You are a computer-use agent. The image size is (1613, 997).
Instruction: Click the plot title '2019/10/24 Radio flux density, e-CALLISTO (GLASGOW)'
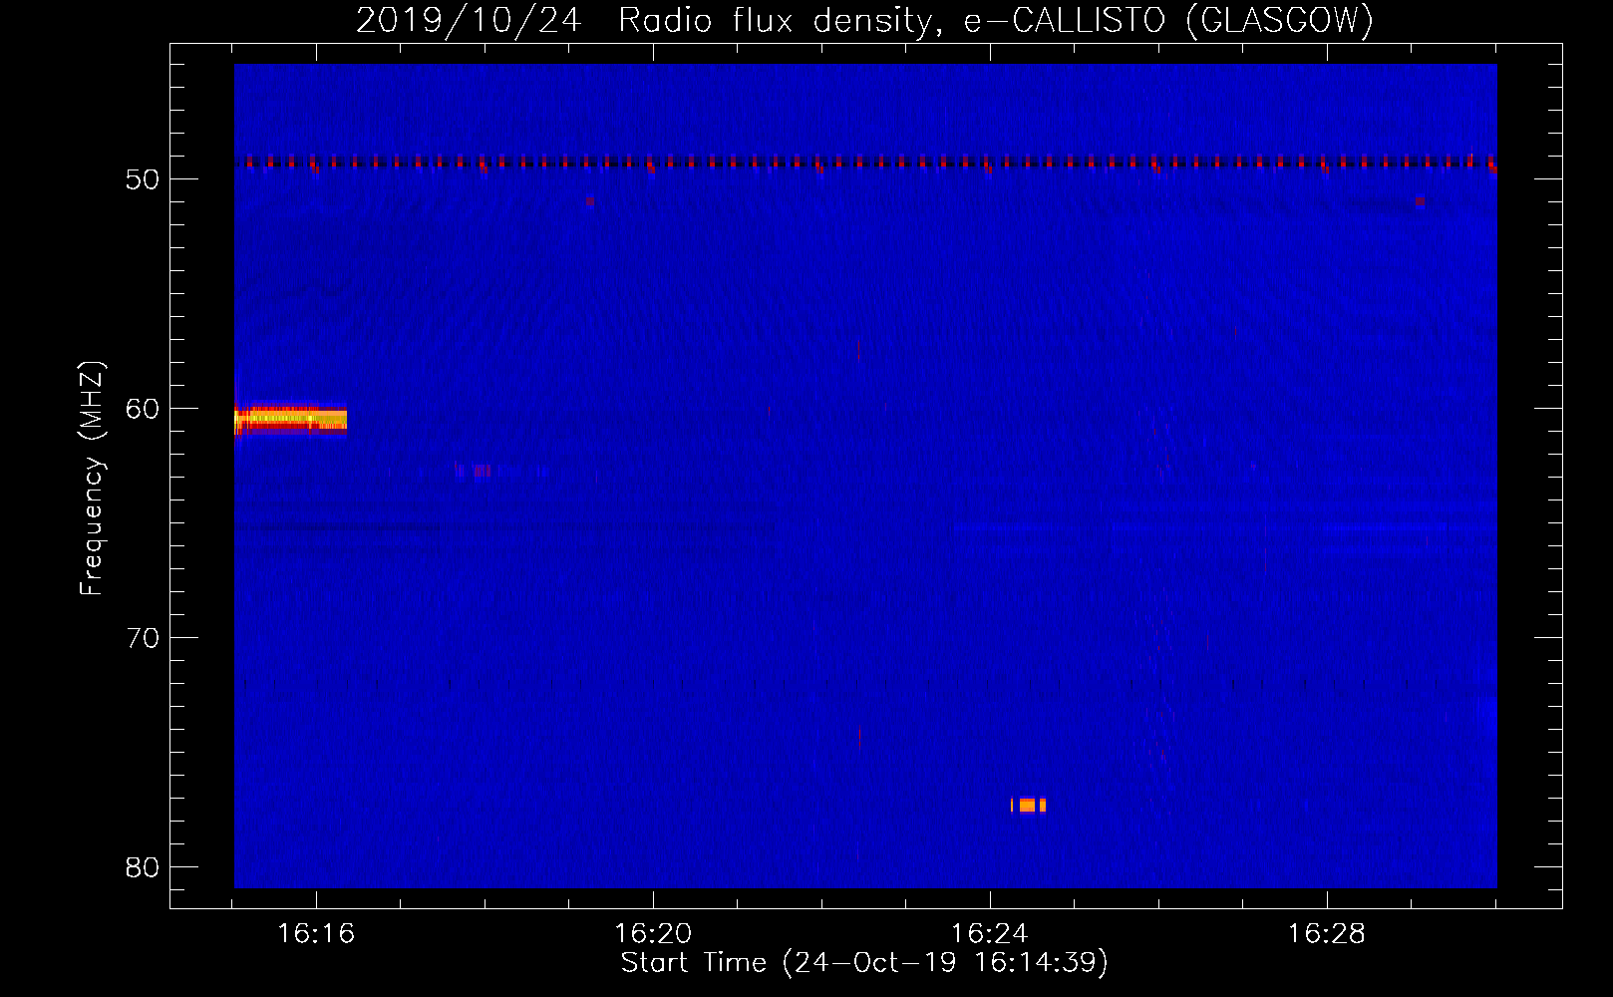pos(864,20)
